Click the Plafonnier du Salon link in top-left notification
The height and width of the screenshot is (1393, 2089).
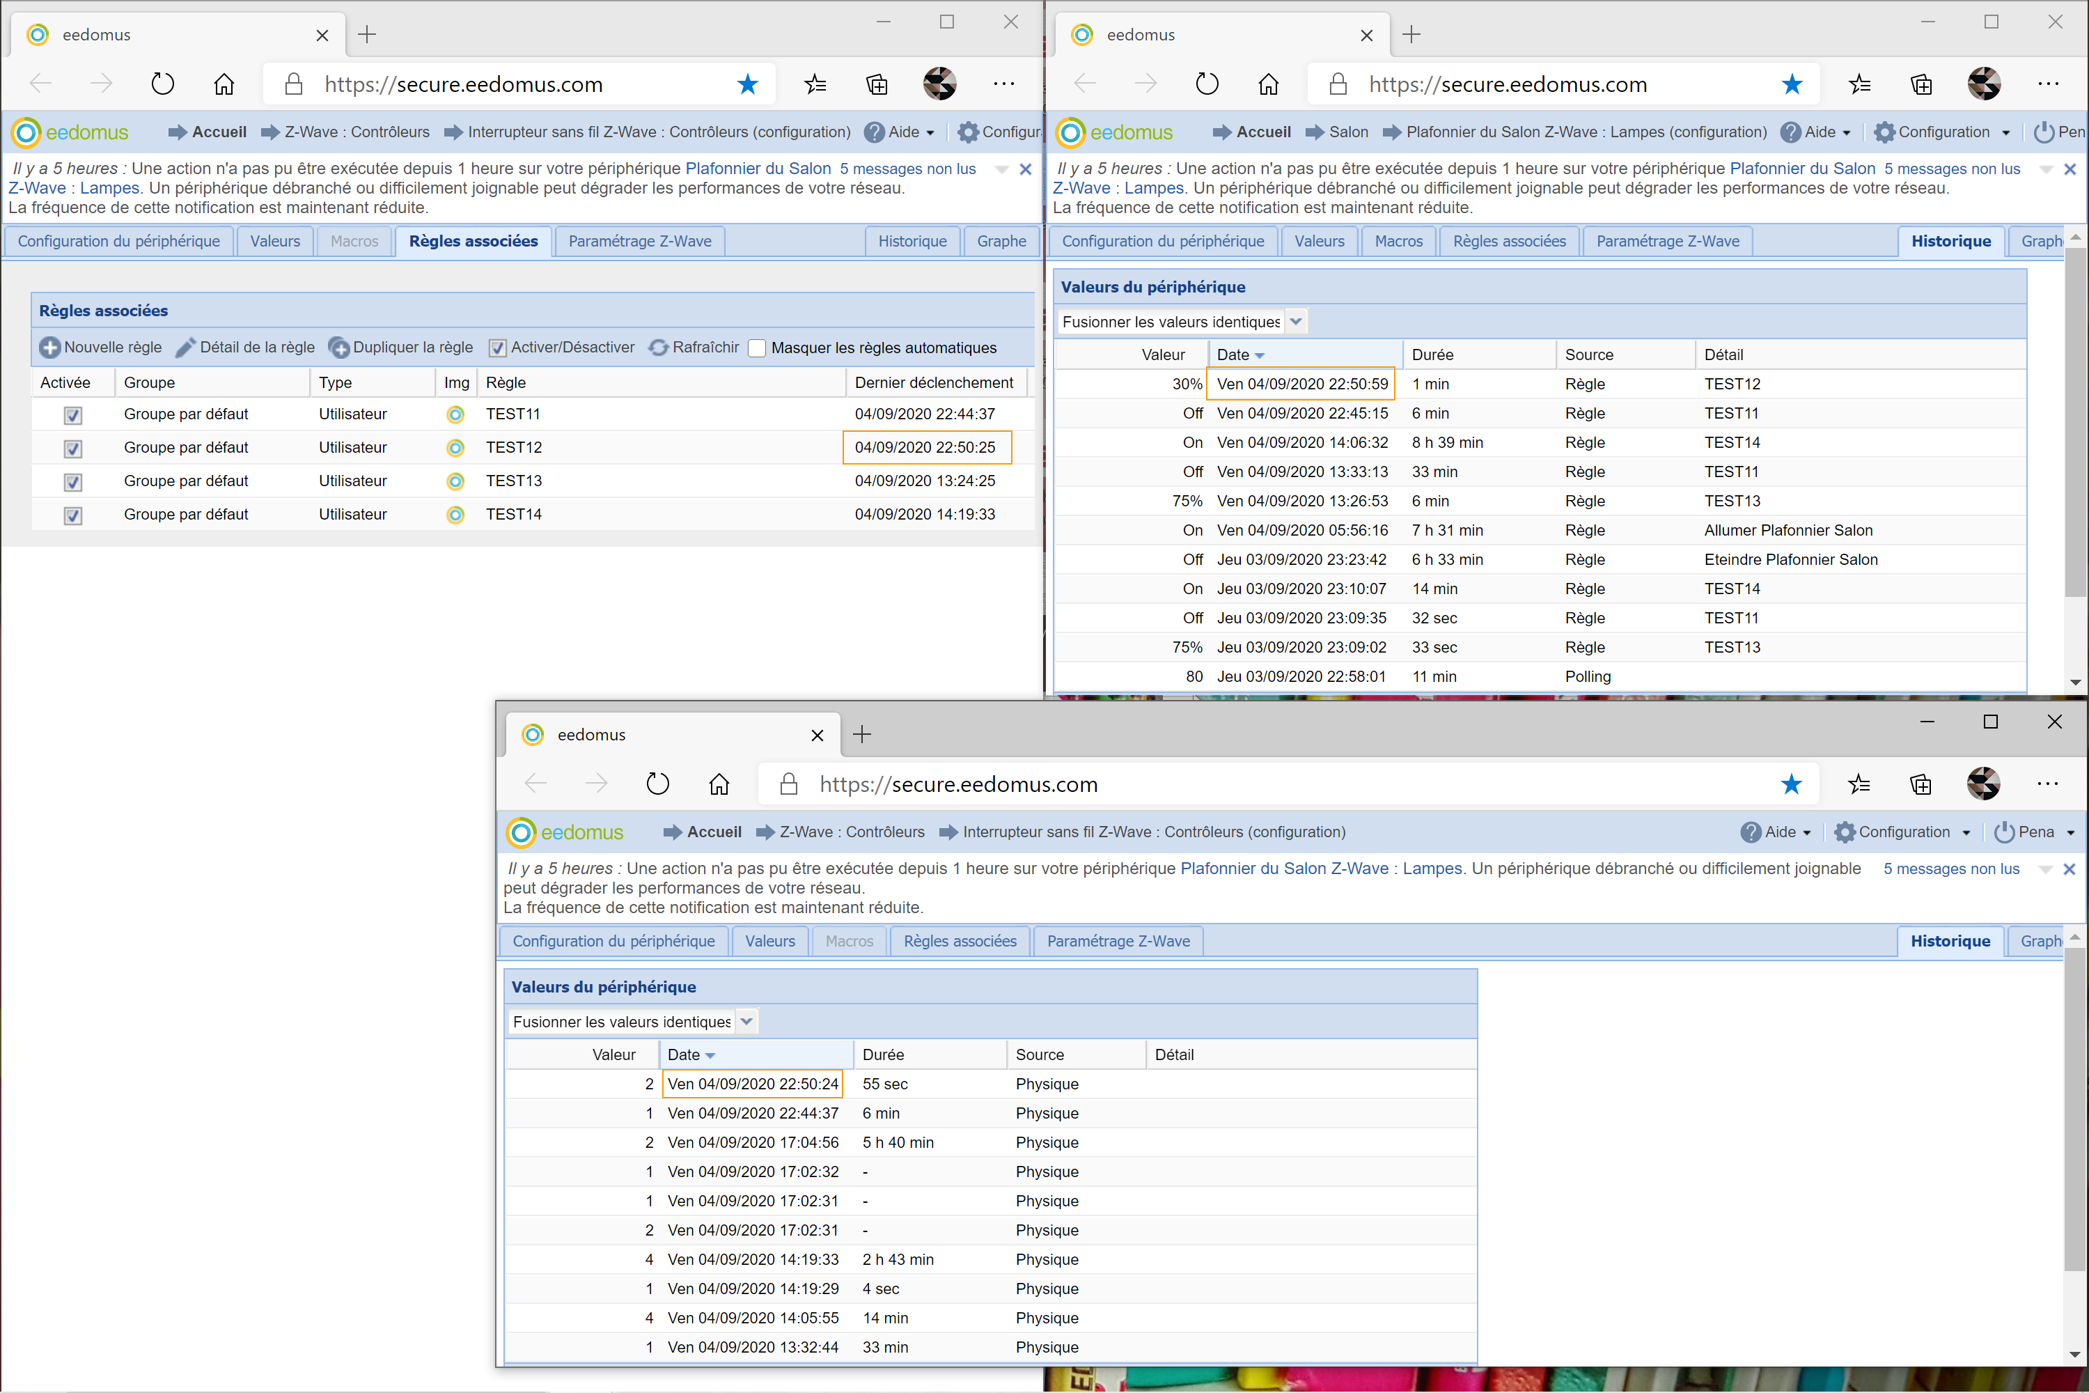(x=758, y=169)
